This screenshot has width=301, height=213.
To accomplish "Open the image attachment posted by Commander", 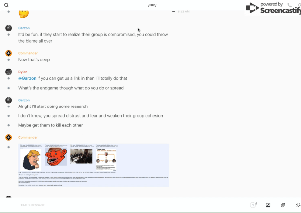I will 94,165.
